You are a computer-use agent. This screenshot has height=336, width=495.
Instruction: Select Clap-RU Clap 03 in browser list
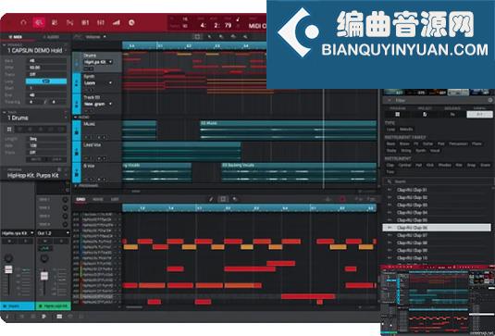(x=437, y=205)
